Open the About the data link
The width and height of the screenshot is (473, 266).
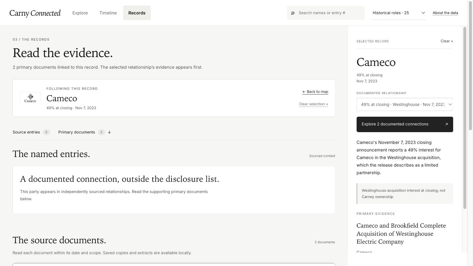[x=445, y=13]
